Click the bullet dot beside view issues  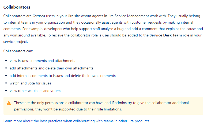click(6, 61)
